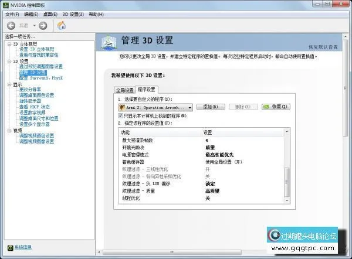Screen dimensions: 352x259
Task: Select 设置多个显示器 in tree
Action: (x=35, y=124)
